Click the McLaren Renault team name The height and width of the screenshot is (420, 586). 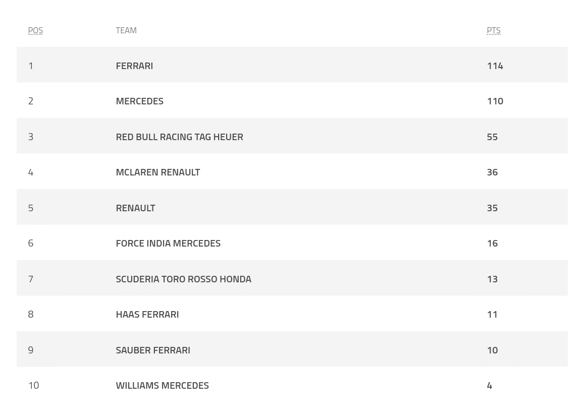(x=157, y=172)
